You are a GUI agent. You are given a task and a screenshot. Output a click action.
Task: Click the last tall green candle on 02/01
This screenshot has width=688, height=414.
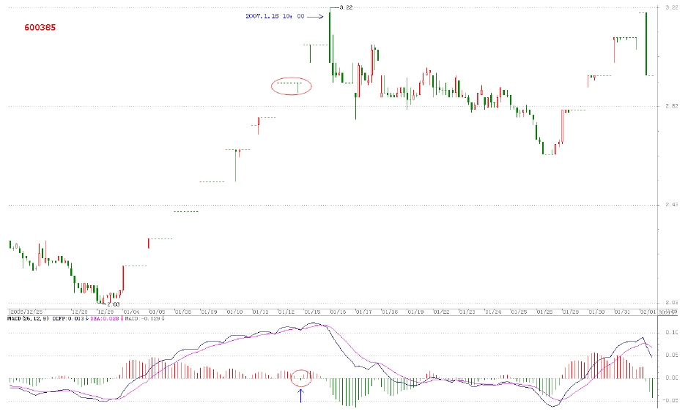(x=646, y=44)
